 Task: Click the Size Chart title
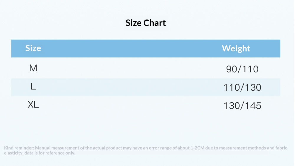(146, 23)
